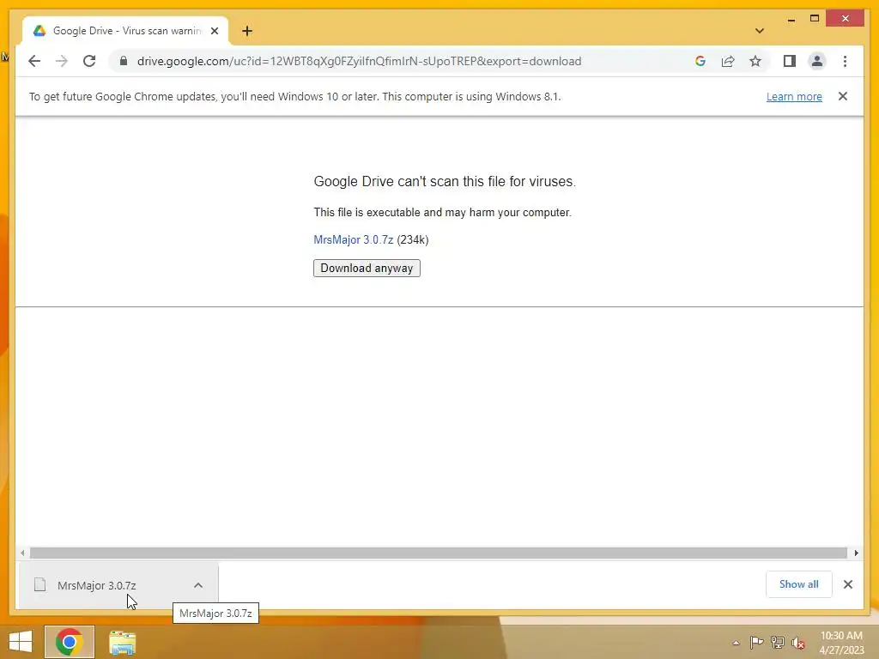Click the horizontal scrollbar track
The width and height of the screenshot is (879, 659).
(x=439, y=553)
